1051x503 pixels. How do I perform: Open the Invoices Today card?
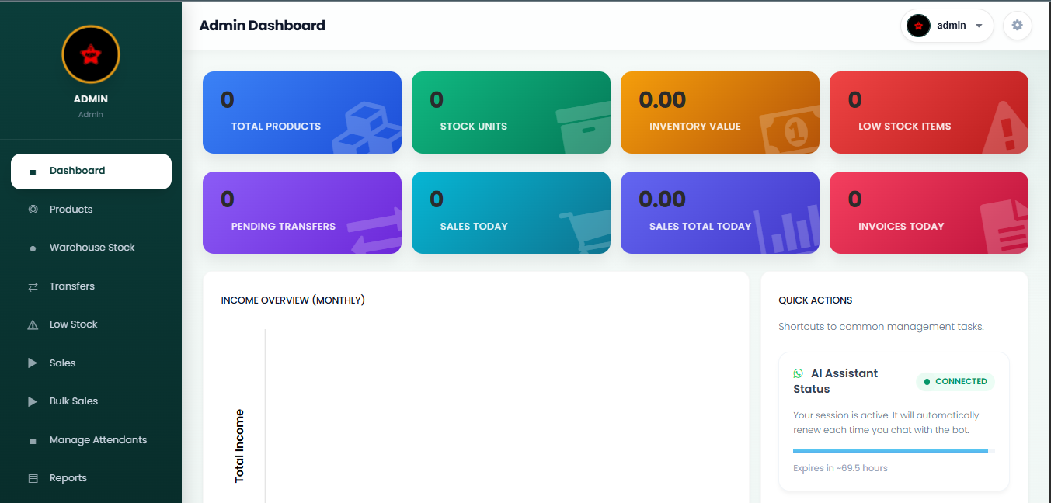929,213
